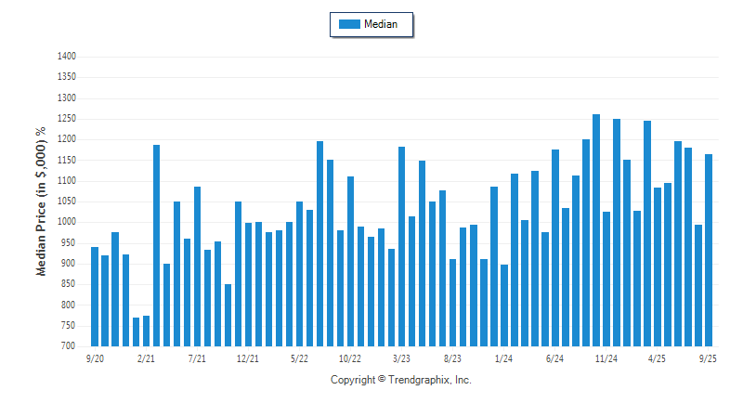Select the bar above the 2/21 label
This screenshot has height=403, width=743.
pyautogui.click(x=146, y=331)
